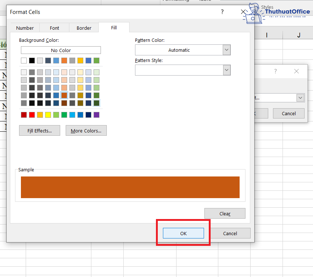Switch to the Number tab
313x277 pixels.
pyautogui.click(x=25, y=28)
